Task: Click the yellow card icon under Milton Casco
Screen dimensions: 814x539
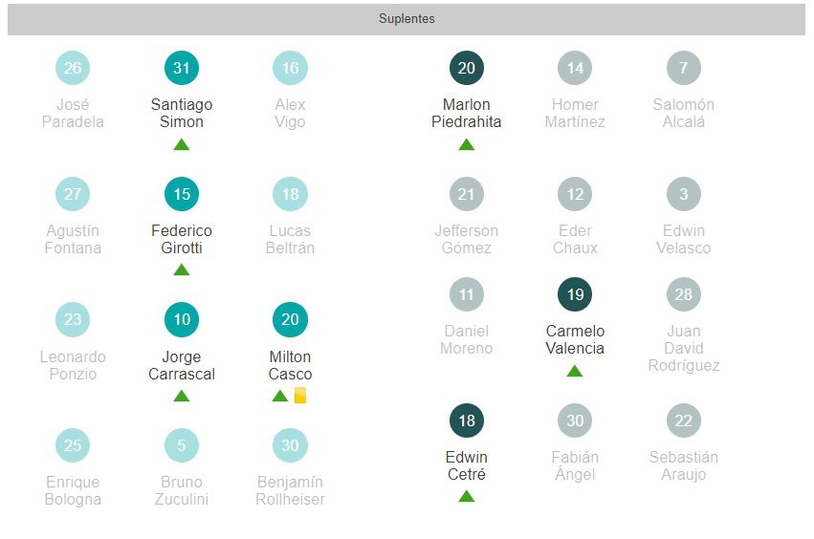Action: click(x=300, y=396)
